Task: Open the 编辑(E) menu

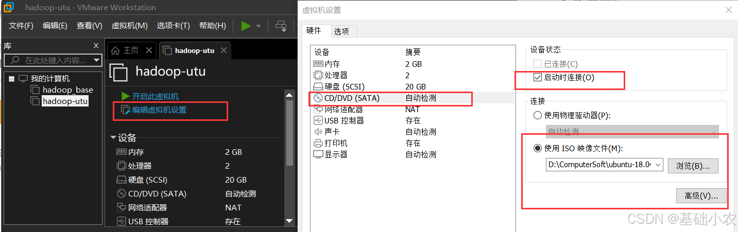Action: click(55, 26)
